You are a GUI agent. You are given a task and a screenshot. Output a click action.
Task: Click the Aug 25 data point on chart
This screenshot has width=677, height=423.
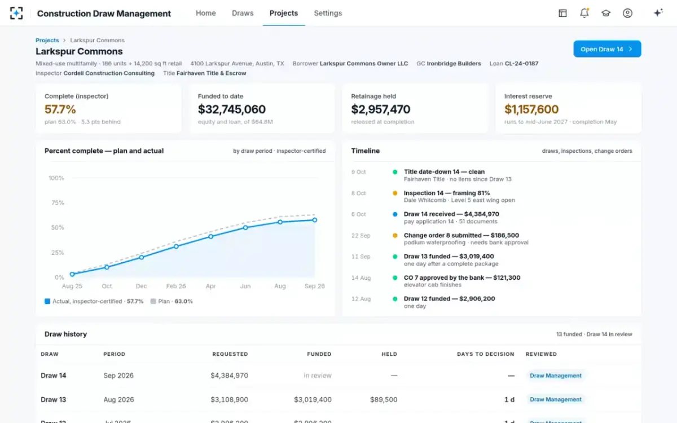point(72,275)
